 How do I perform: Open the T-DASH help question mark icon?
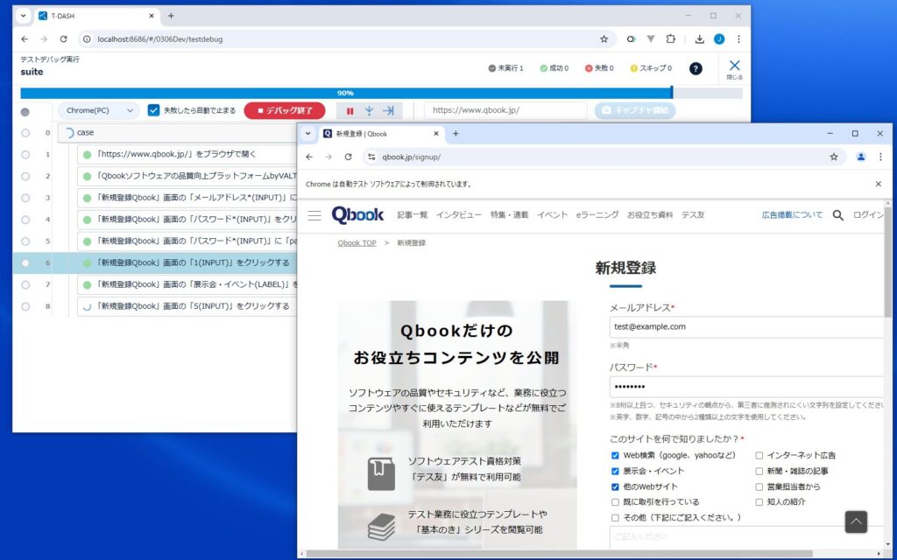(695, 68)
